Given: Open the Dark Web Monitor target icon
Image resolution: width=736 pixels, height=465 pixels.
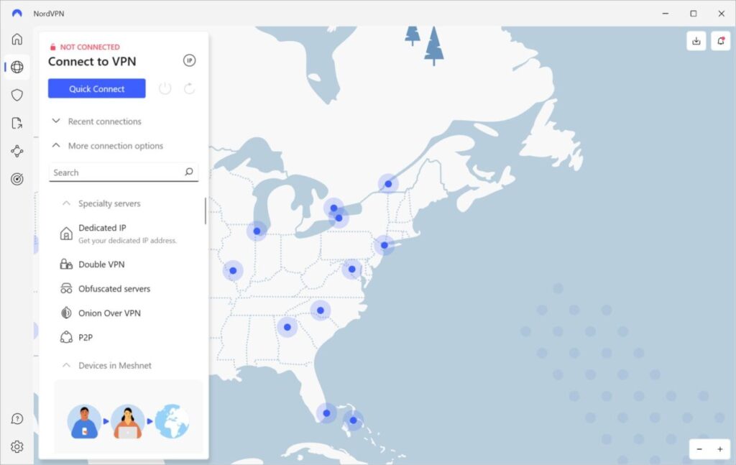Looking at the screenshot, I should pyautogui.click(x=17, y=179).
